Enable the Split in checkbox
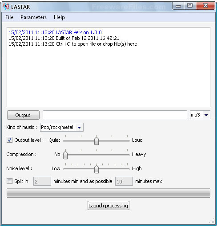This screenshot has width=217, height=226. click(x=9, y=181)
